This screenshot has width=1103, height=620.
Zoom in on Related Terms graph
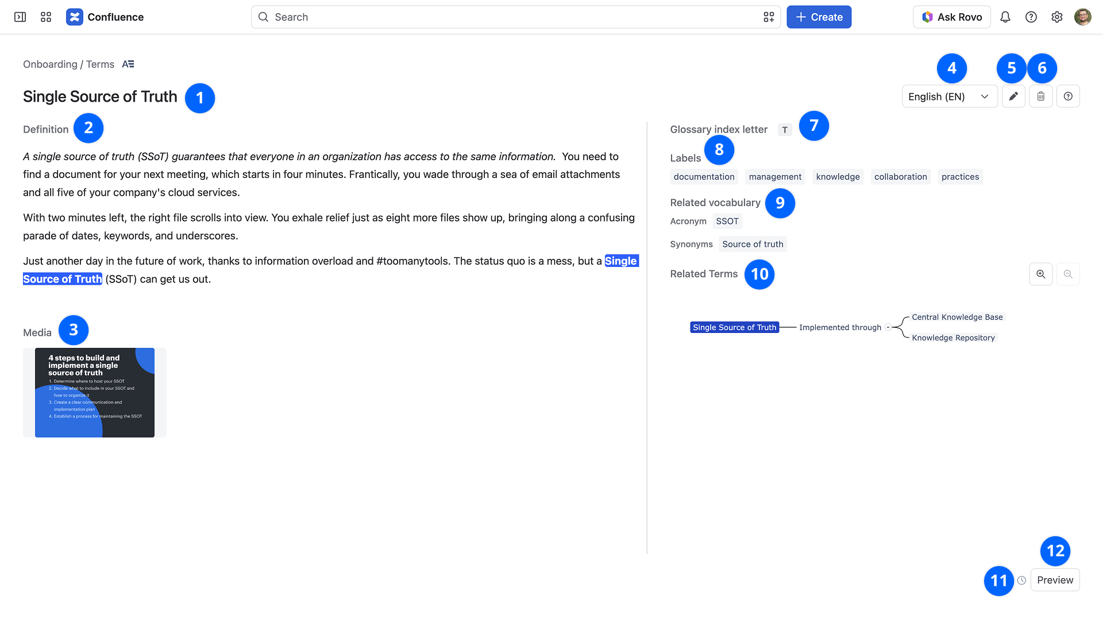click(1041, 274)
